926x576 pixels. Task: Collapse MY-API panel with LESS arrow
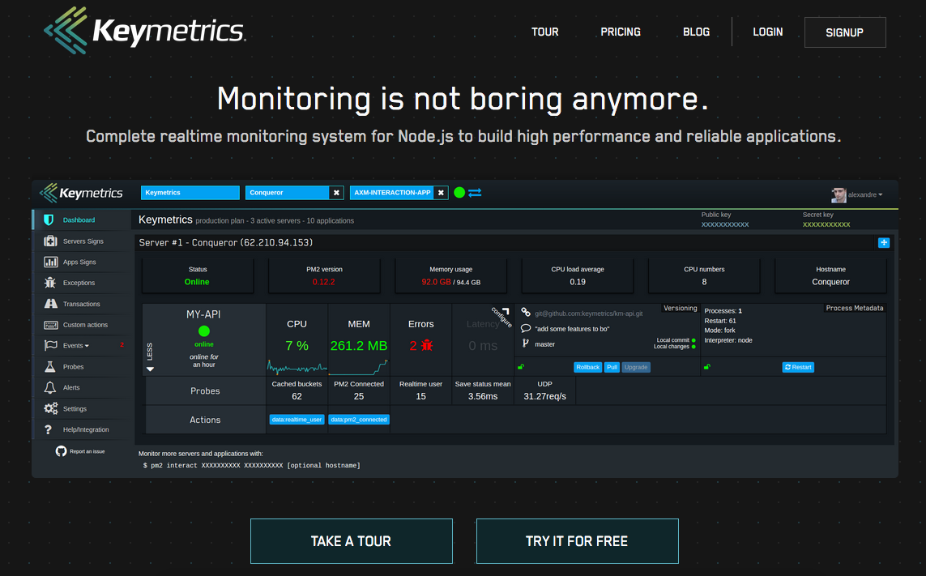[x=149, y=369]
